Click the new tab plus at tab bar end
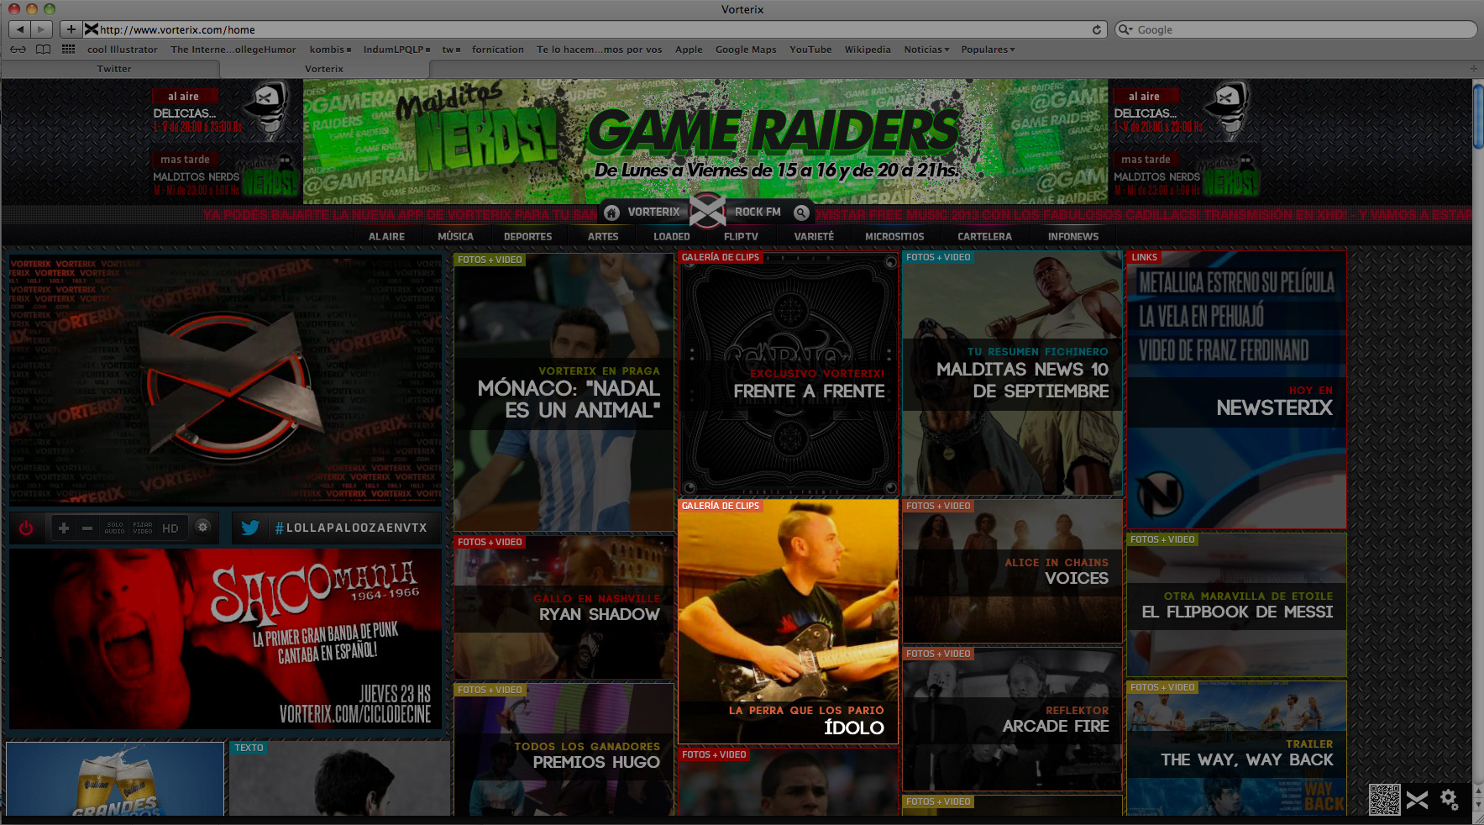 (1473, 69)
